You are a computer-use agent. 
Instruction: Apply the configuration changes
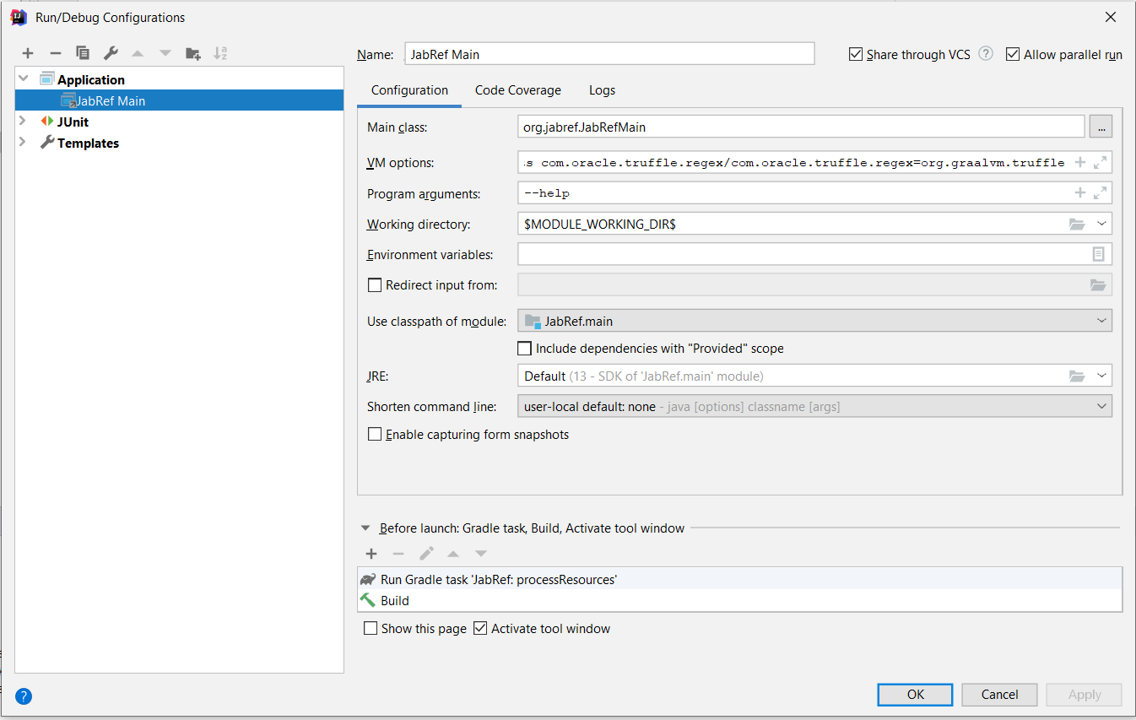(1084, 694)
